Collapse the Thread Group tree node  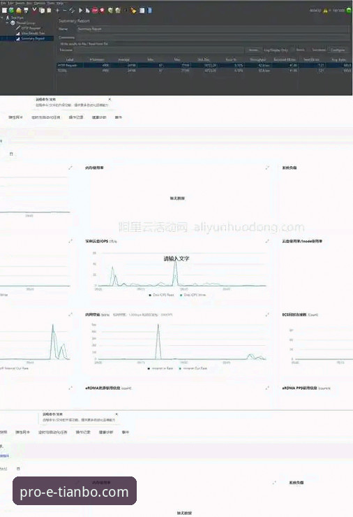(x=7, y=23)
